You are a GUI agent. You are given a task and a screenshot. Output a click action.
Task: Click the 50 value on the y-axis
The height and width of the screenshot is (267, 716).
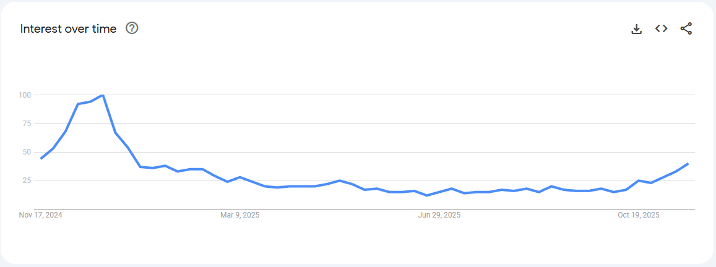tap(27, 152)
